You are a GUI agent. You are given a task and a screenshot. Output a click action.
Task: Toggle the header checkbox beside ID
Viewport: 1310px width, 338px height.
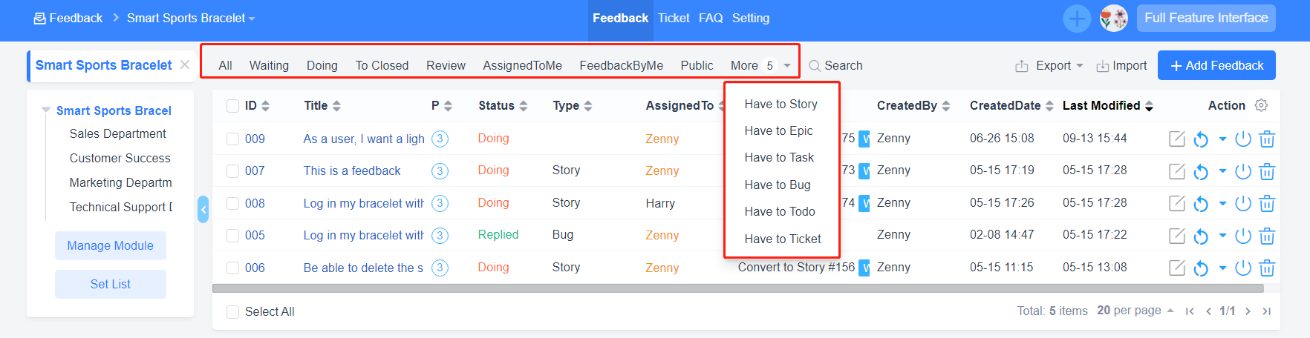(232, 105)
